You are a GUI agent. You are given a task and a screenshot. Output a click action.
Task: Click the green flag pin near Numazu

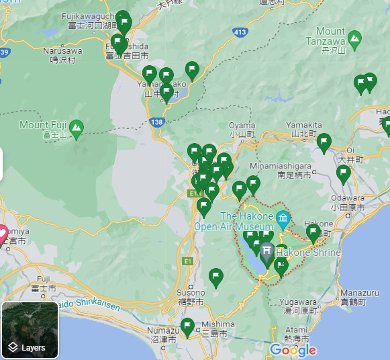click(187, 328)
